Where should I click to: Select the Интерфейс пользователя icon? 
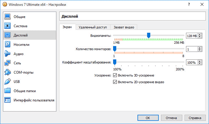click(x=8, y=100)
